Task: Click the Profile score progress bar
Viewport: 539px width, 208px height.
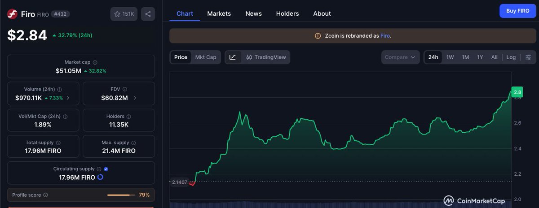Action: (121, 195)
